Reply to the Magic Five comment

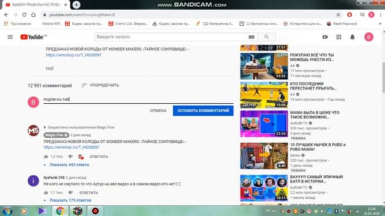click(99, 157)
